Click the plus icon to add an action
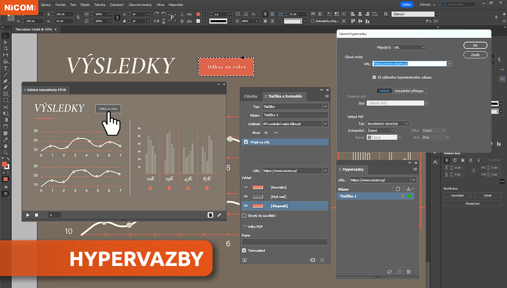Viewport: 507px width, 288px height. 266,133
